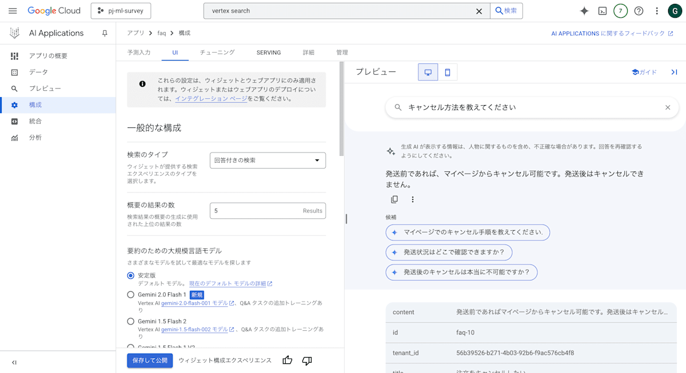Screen dimensions: 686x373
Task: Open the three-dot settings menu in header
Action: tap(657, 11)
